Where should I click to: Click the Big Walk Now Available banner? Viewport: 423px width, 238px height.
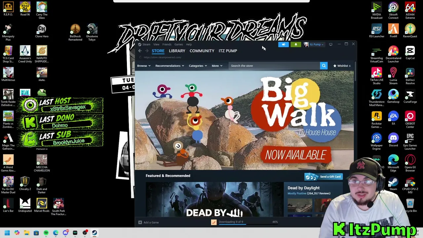point(244,120)
